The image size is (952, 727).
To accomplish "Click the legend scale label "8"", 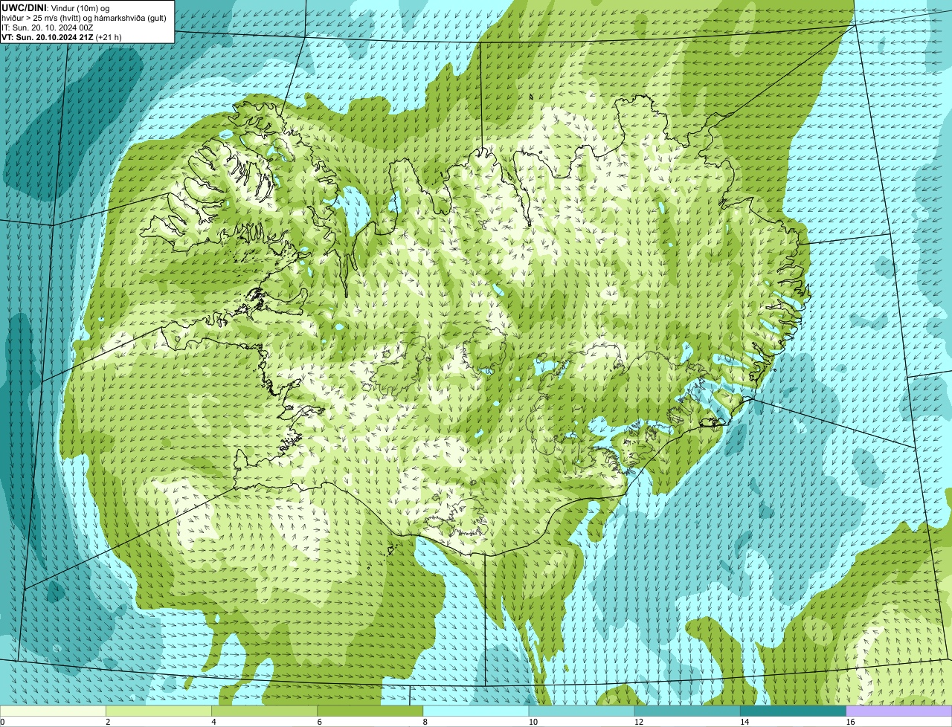I will coord(425,722).
